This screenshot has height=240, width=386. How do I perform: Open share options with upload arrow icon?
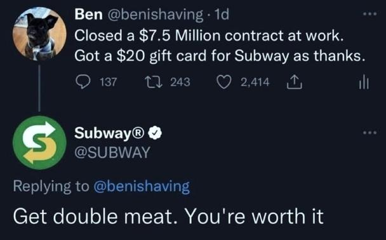[x=294, y=82]
